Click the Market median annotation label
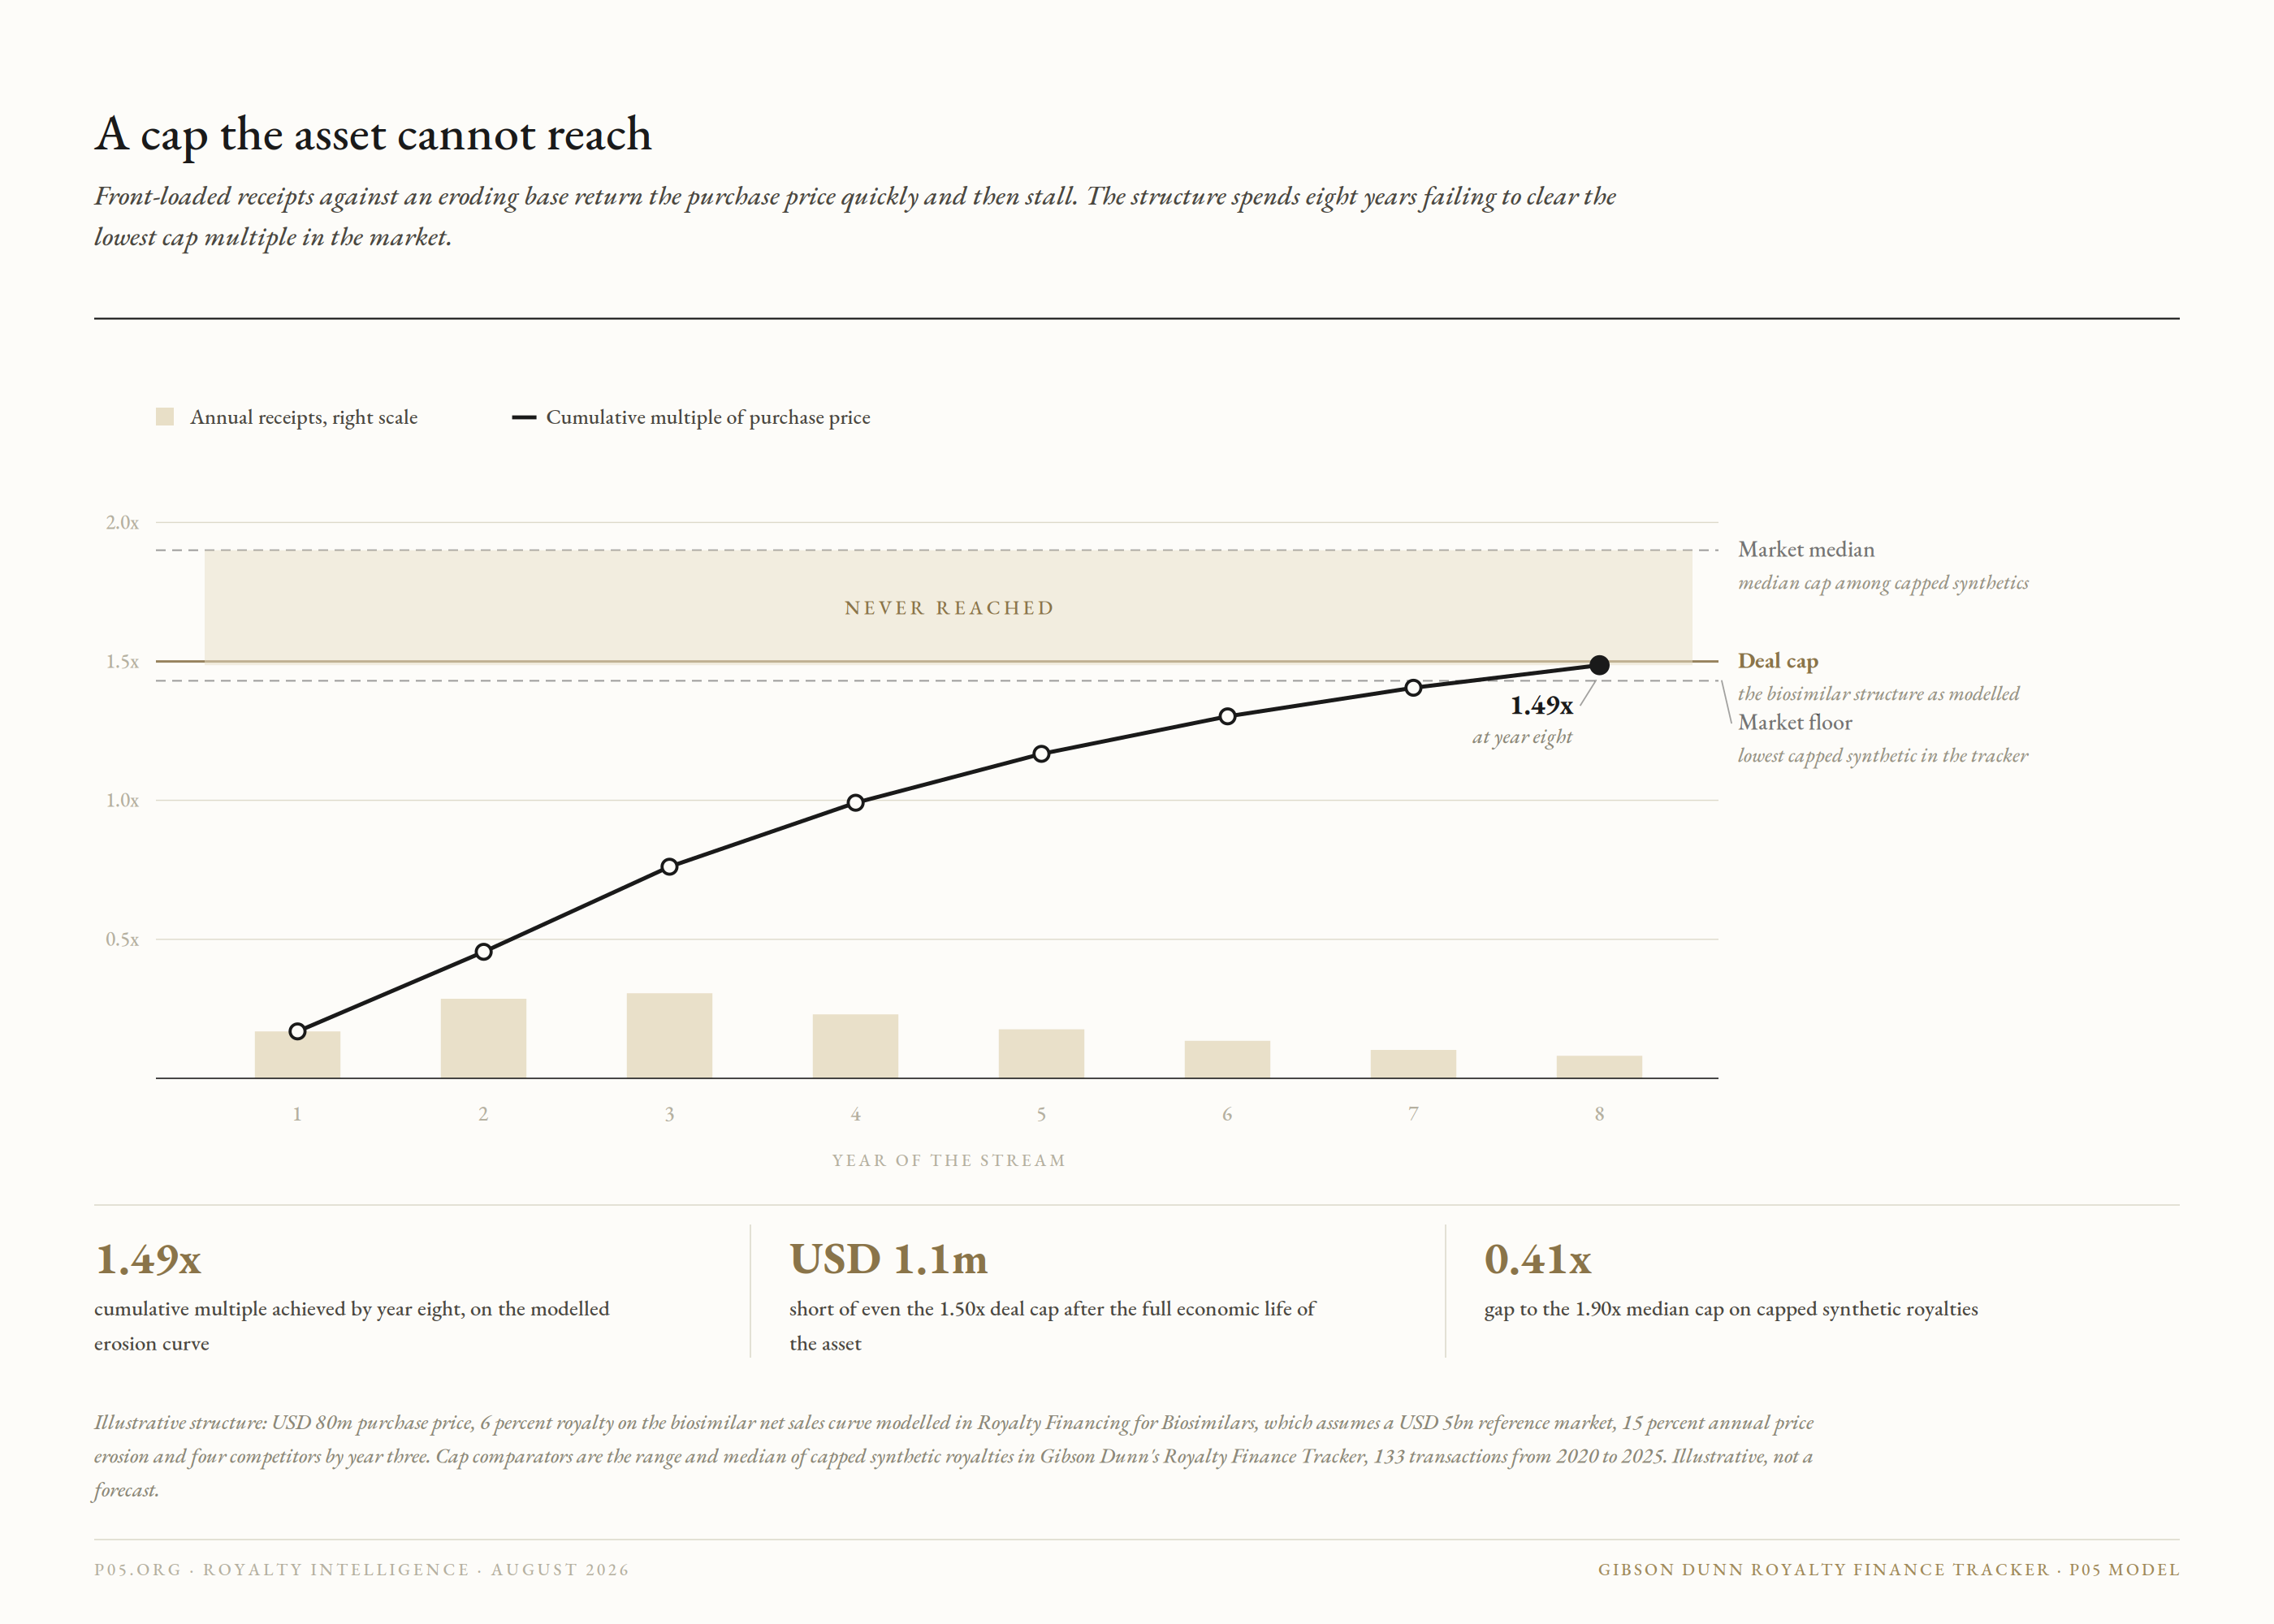2274x1624 pixels. (1806, 549)
